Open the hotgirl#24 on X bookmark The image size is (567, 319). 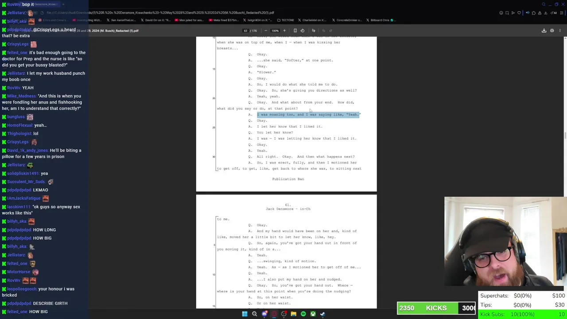(257, 20)
